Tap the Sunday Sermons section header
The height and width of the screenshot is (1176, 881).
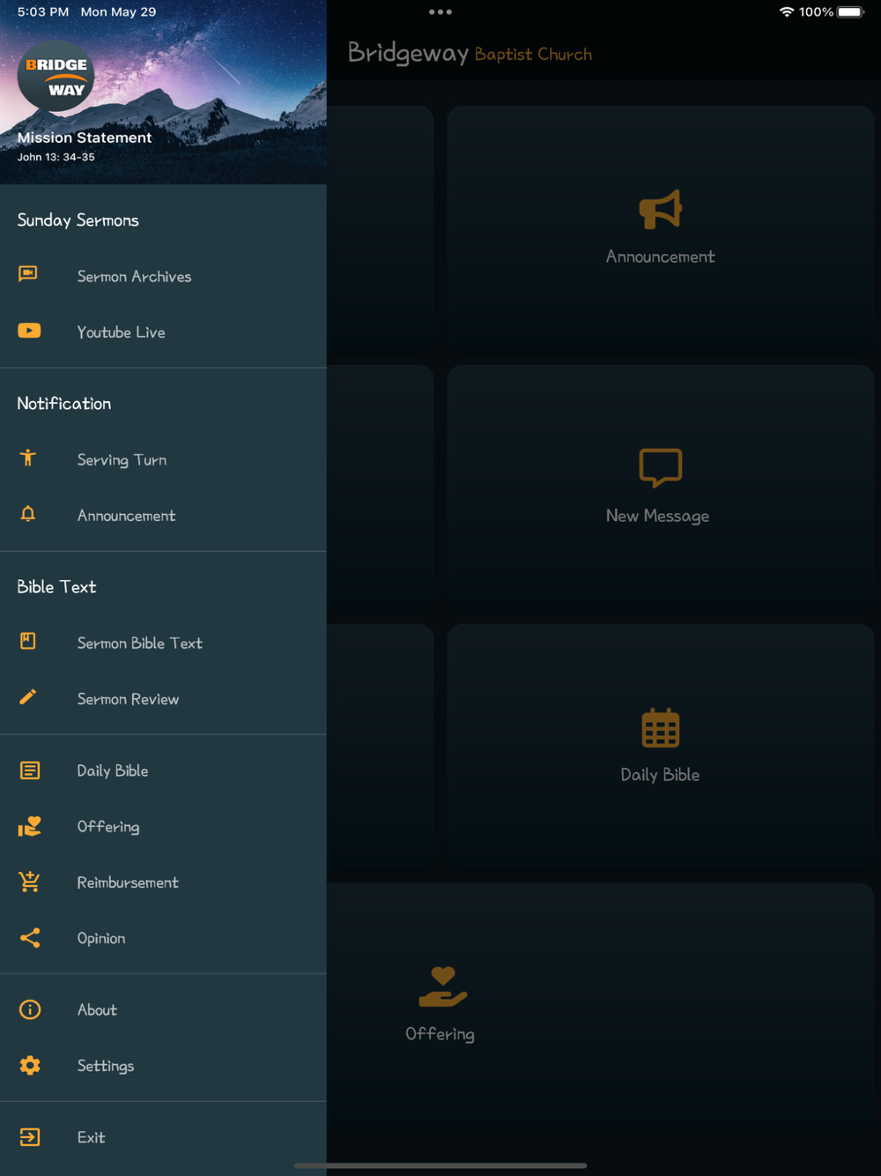click(x=78, y=220)
